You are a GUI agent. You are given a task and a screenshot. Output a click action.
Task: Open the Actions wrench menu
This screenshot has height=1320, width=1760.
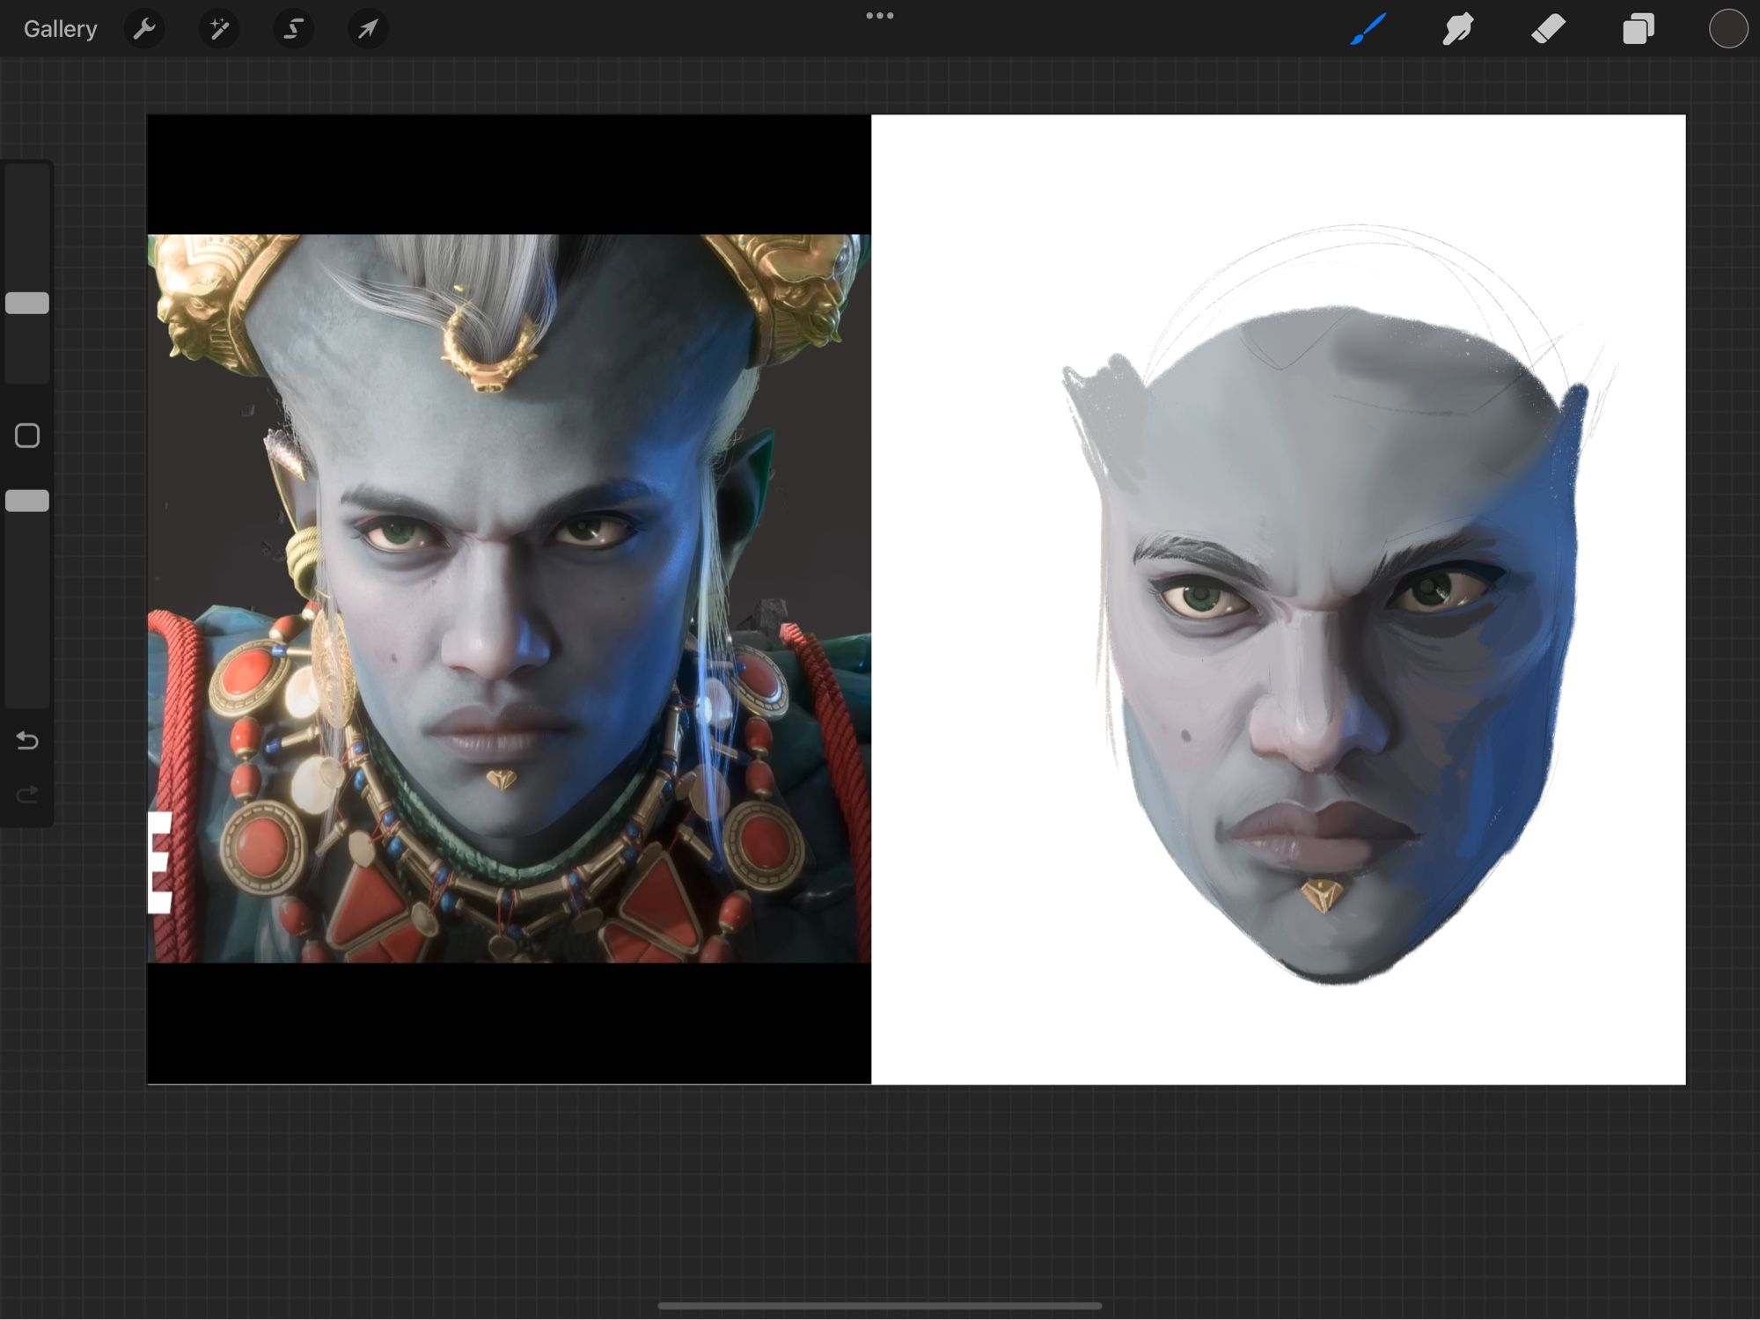click(144, 29)
